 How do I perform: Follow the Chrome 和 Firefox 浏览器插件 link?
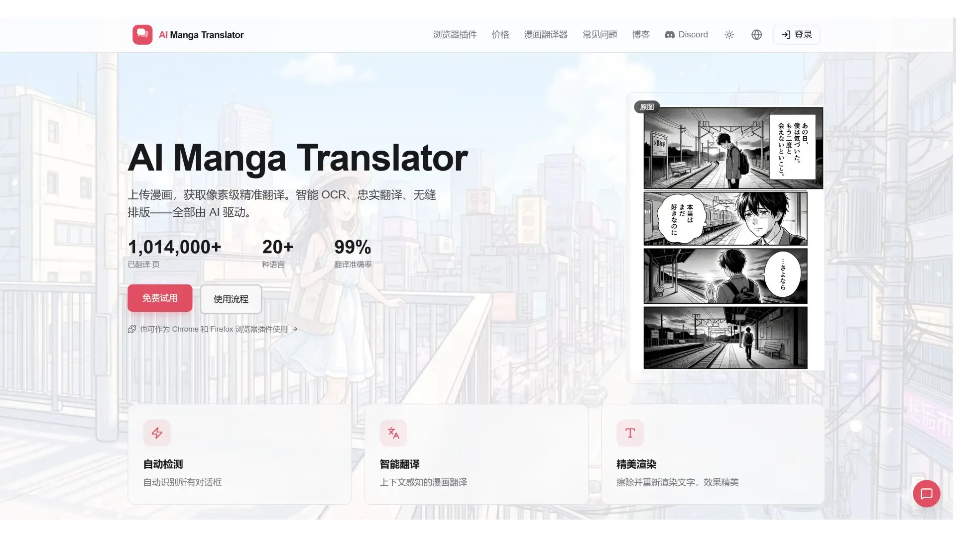point(214,329)
